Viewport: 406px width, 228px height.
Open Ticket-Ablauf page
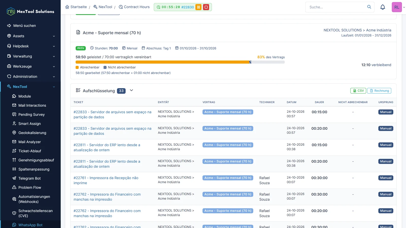(x=30, y=151)
